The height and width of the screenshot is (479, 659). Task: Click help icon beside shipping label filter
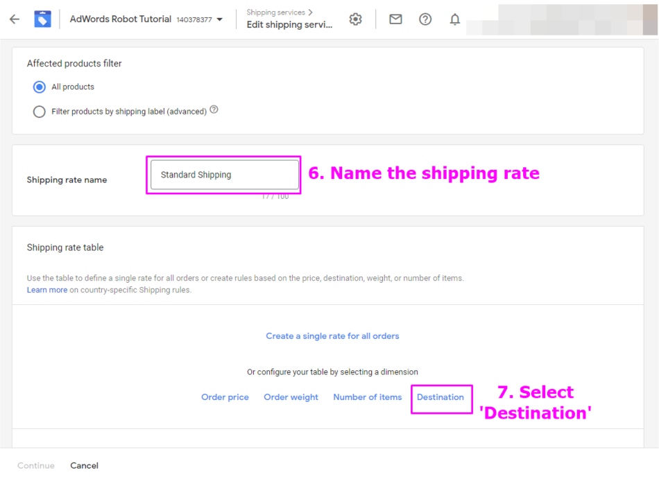[214, 110]
